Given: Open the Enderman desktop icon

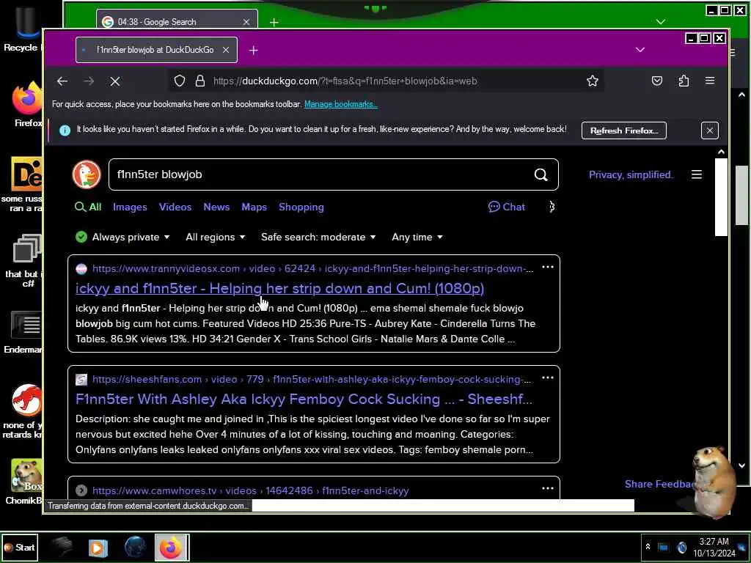Looking at the screenshot, I should click(x=24, y=332).
